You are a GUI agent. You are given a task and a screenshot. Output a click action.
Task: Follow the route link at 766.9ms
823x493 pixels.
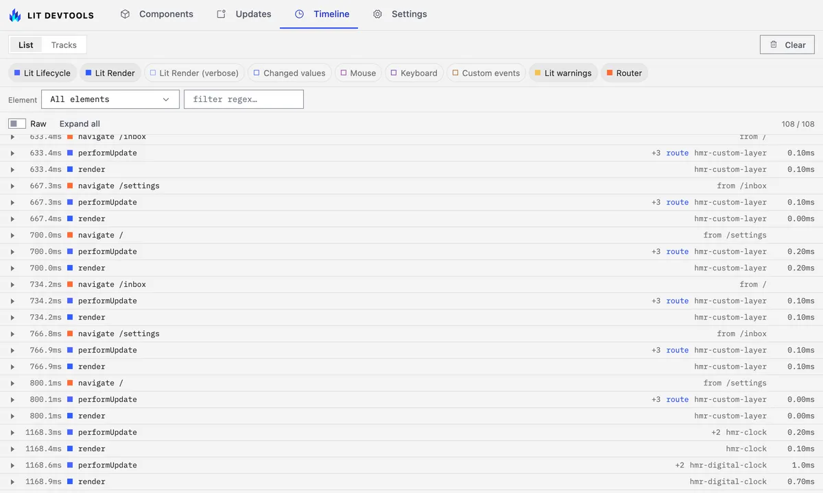pyautogui.click(x=678, y=350)
